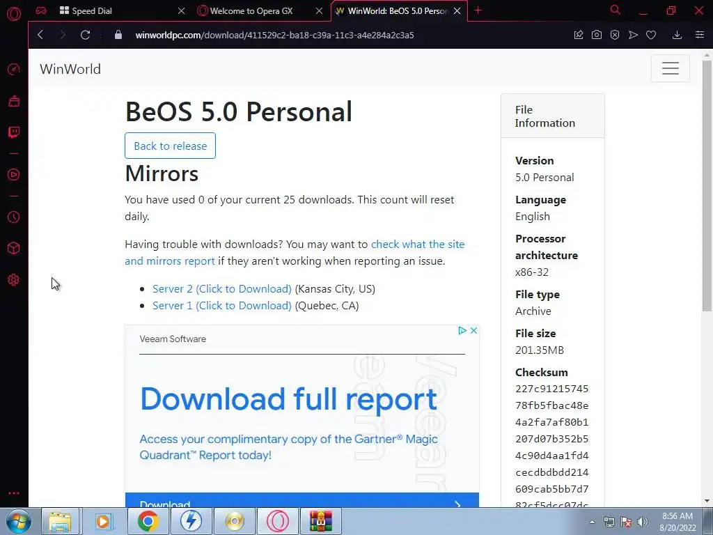Open Windows Explorer from taskbar
The image size is (713, 535).
click(x=61, y=521)
